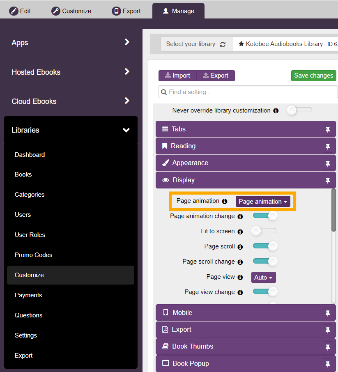Click the Find a setting search field
The image size is (338, 372).
[248, 92]
